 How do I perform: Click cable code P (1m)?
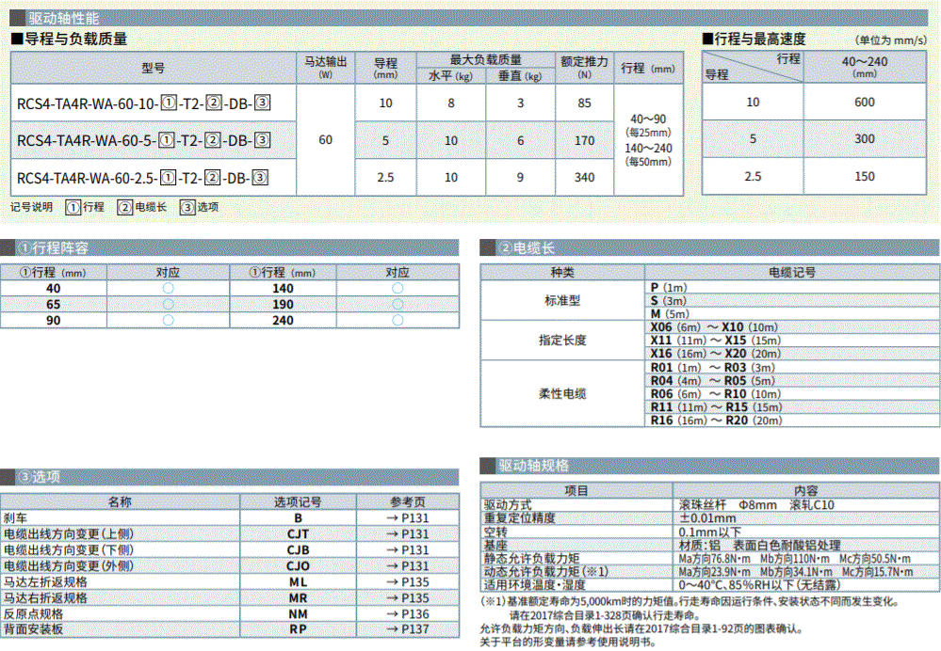(669, 288)
